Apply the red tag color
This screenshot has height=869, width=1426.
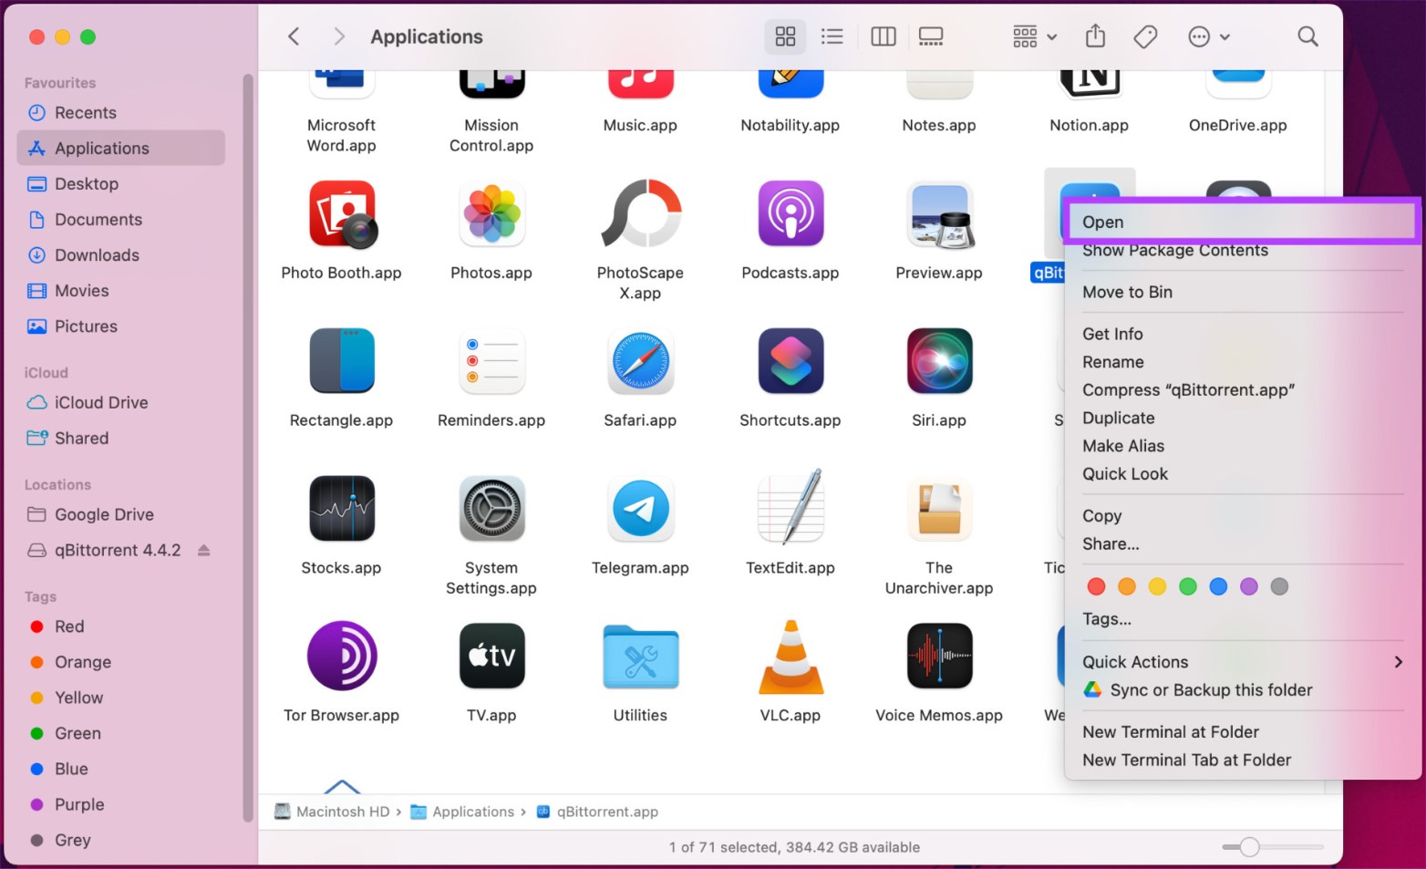[1096, 586]
